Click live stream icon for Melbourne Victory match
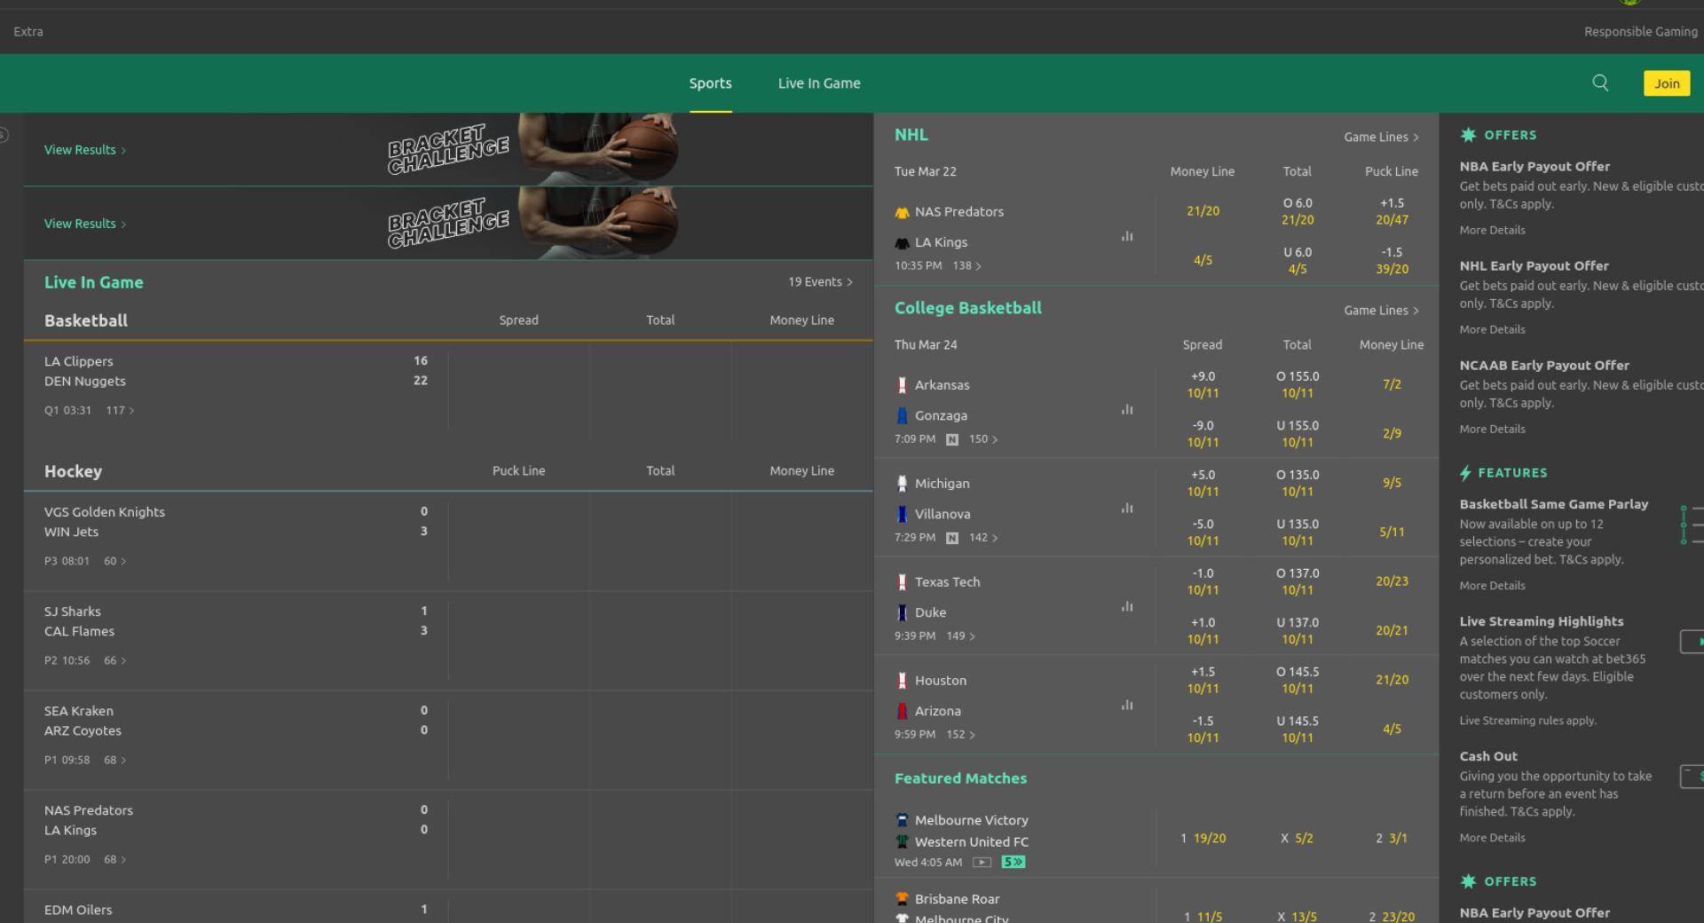The image size is (1704, 923). click(x=982, y=862)
